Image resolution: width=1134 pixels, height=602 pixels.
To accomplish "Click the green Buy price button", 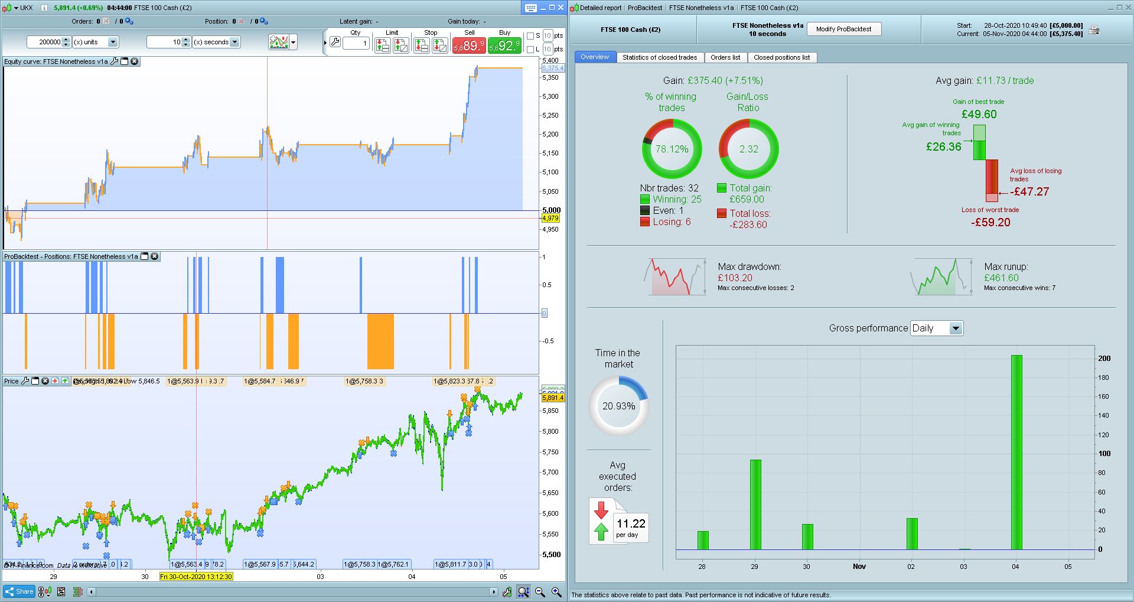I will pyautogui.click(x=504, y=45).
